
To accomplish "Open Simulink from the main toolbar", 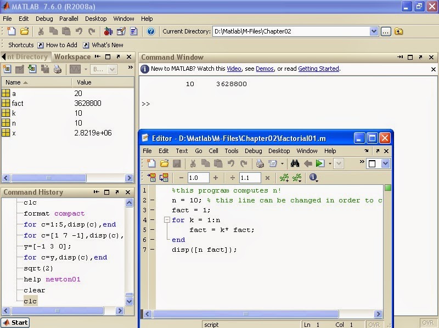I will click(x=108, y=31).
